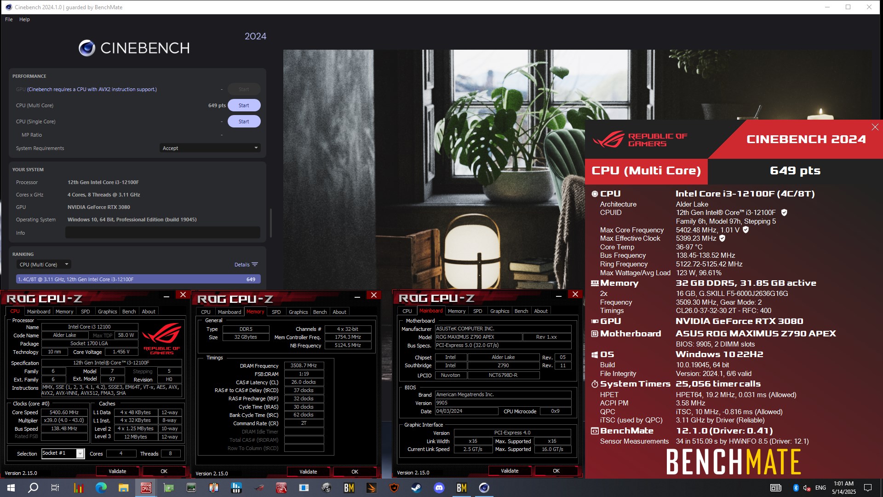
Task: Click Validate in the CPU-Z motherboard window
Action: [x=510, y=471]
